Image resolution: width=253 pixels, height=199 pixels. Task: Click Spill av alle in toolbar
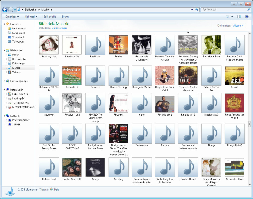tap(50, 17)
